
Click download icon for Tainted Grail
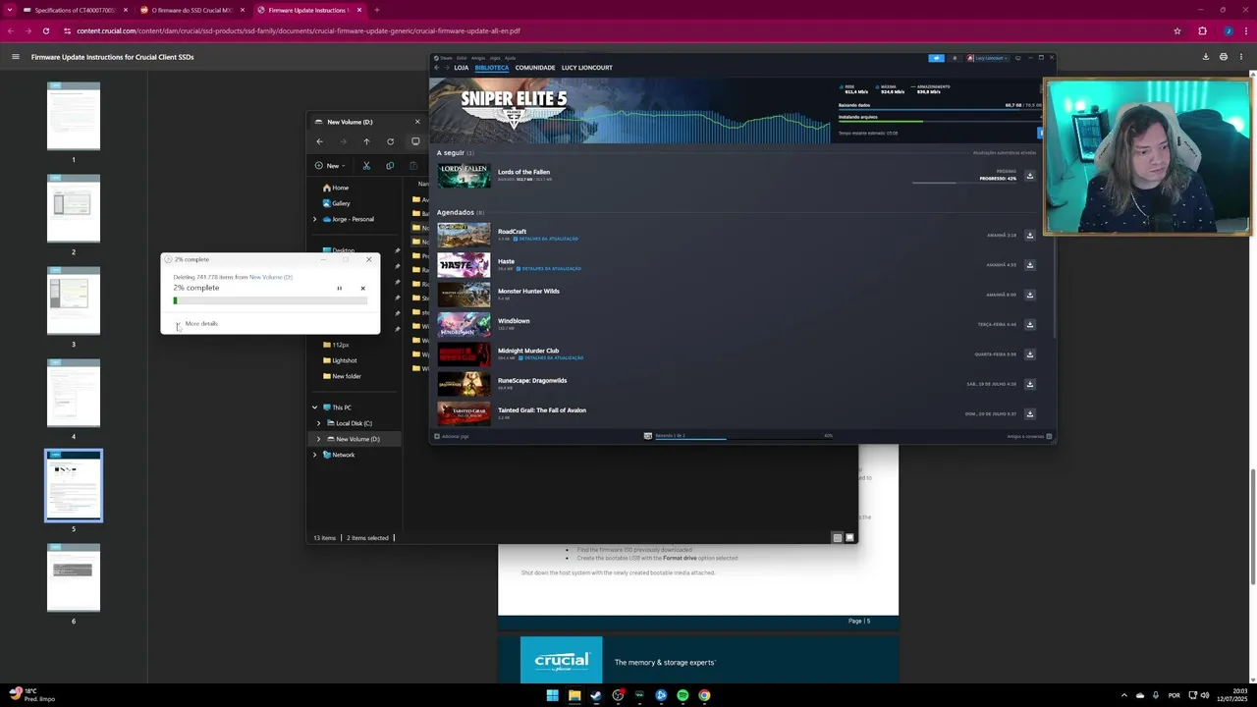1029,413
